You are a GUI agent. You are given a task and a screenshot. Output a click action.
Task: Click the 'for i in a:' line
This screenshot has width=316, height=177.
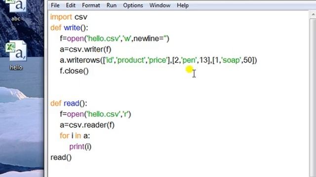coord(75,136)
